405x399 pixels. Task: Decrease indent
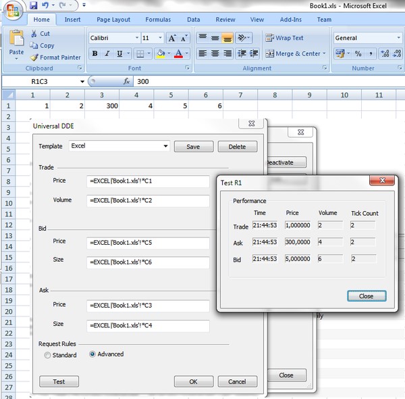pos(242,53)
